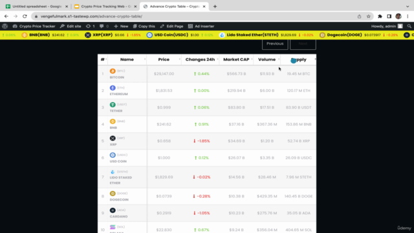Open the updates counter in admin bar
Screen dimensions: 414x233
(x=91, y=26)
